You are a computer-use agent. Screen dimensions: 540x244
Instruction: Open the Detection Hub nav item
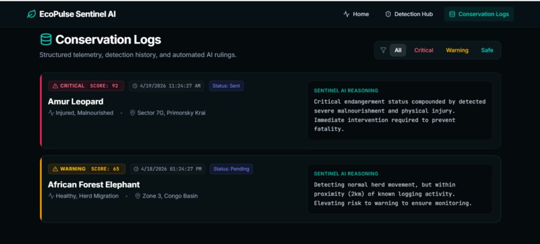pos(409,14)
